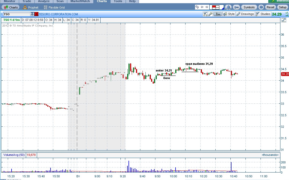Open the Prophet subtab
The width and height of the screenshot is (289, 180).
click(x=31, y=7)
